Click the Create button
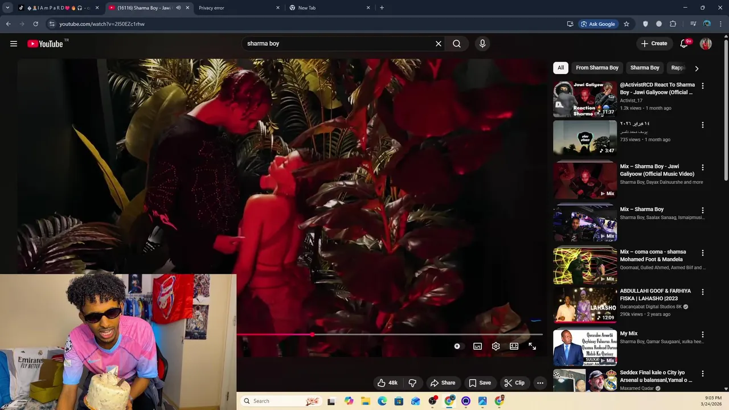 pos(654,44)
